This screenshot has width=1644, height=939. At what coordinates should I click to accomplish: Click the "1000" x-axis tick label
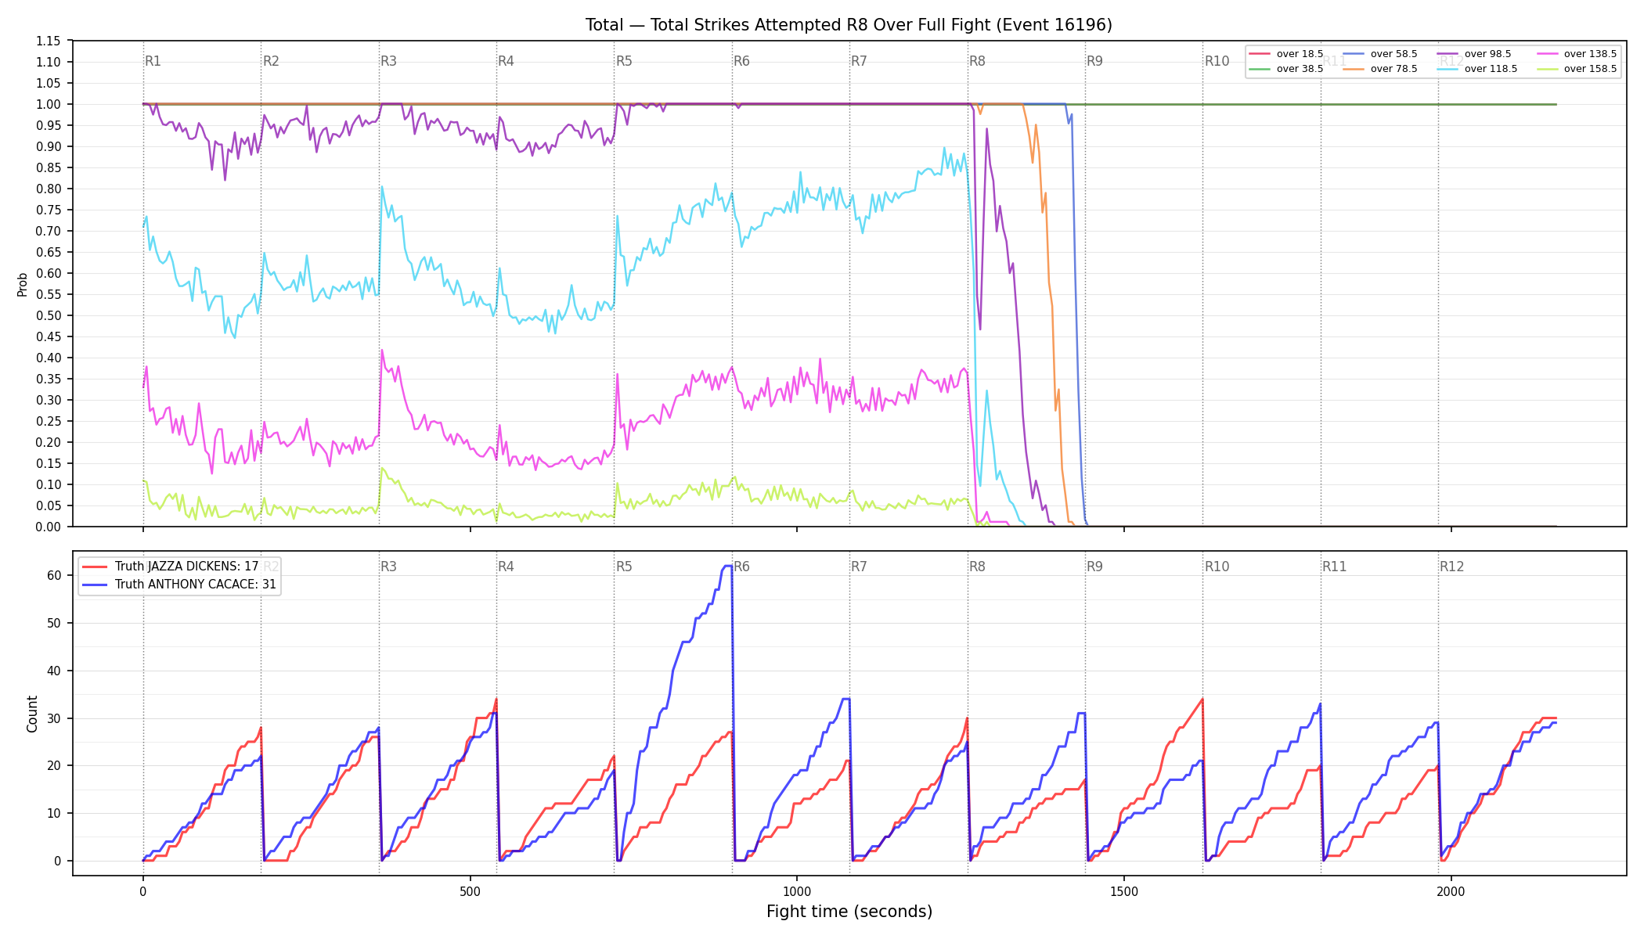click(x=797, y=891)
